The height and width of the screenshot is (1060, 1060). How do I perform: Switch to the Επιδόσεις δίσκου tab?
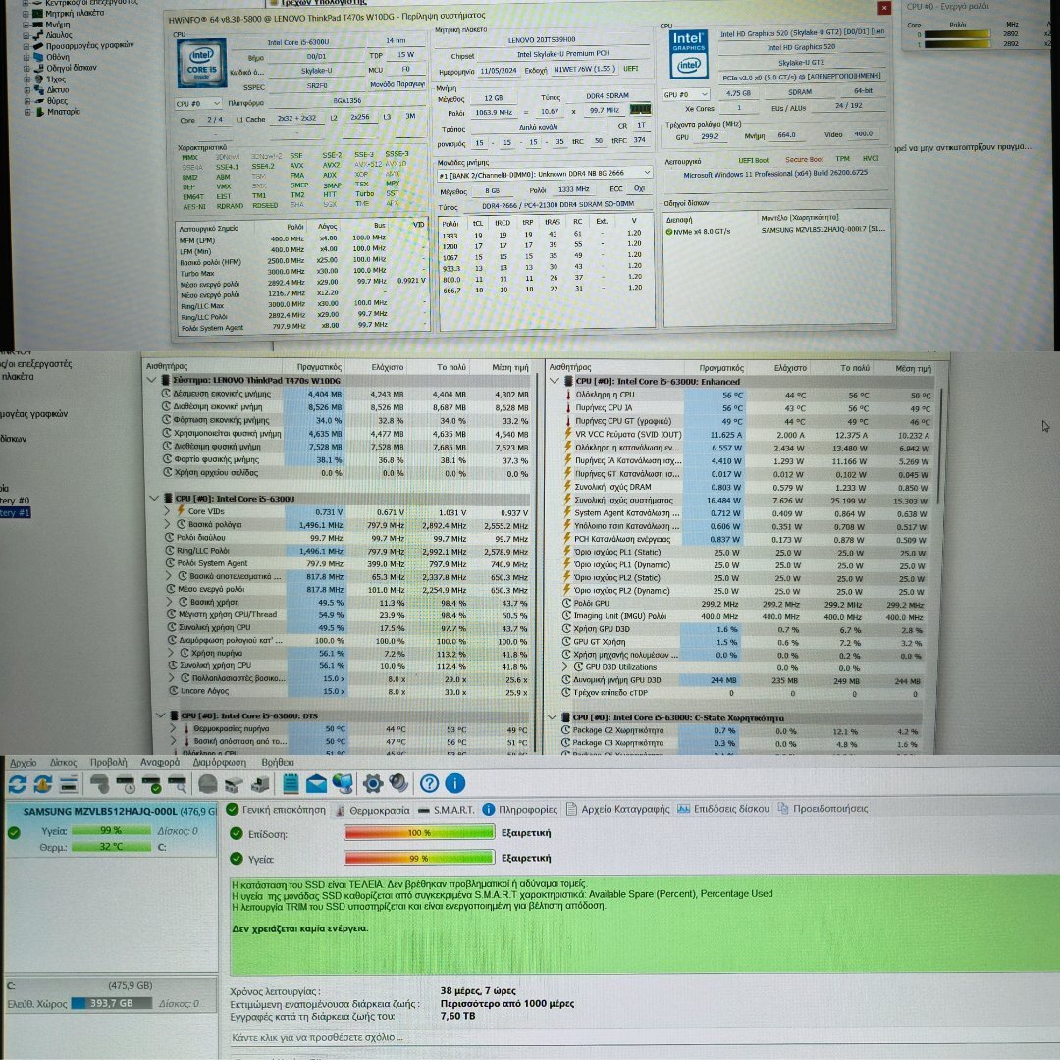(723, 809)
